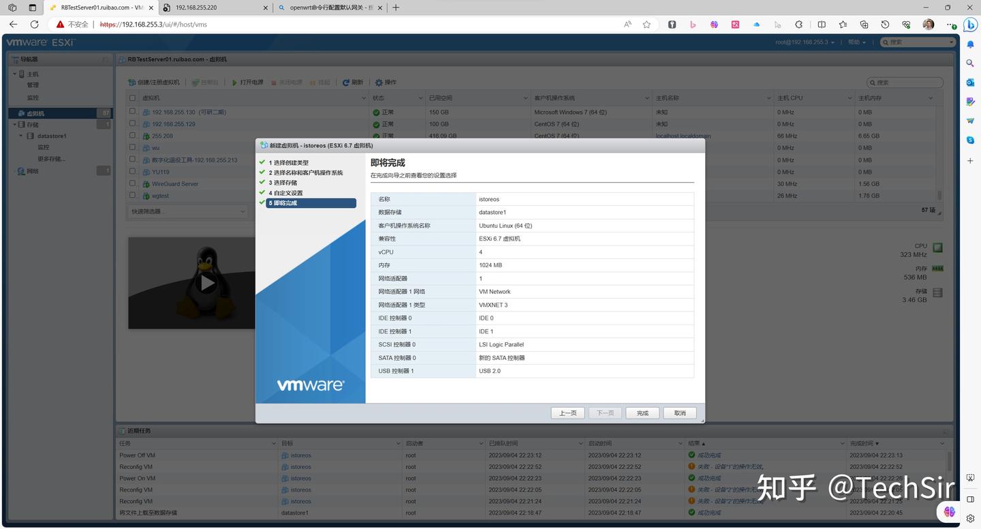This screenshot has height=529, width=981.
Task: Click Create/Register VM (创建/注册虚拟机)
Action: [x=154, y=82]
